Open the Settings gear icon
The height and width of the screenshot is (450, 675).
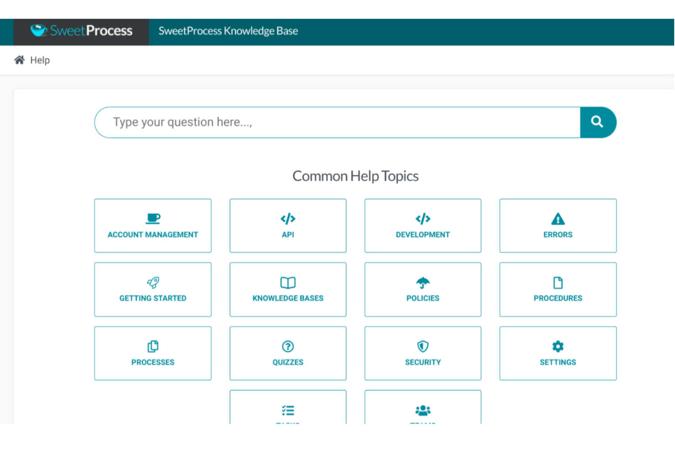(x=557, y=346)
